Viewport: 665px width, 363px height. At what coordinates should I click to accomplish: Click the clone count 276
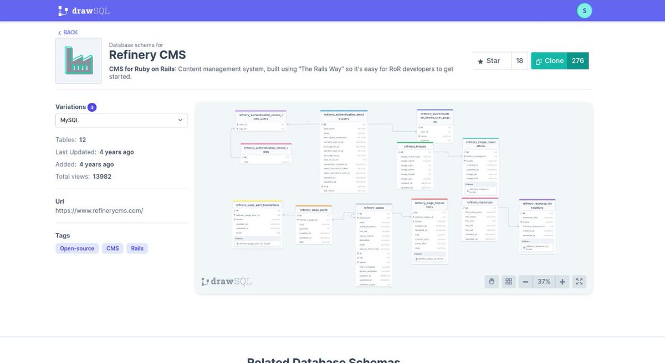pyautogui.click(x=577, y=61)
